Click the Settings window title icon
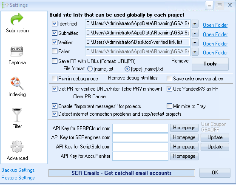 click(x=5, y=5)
